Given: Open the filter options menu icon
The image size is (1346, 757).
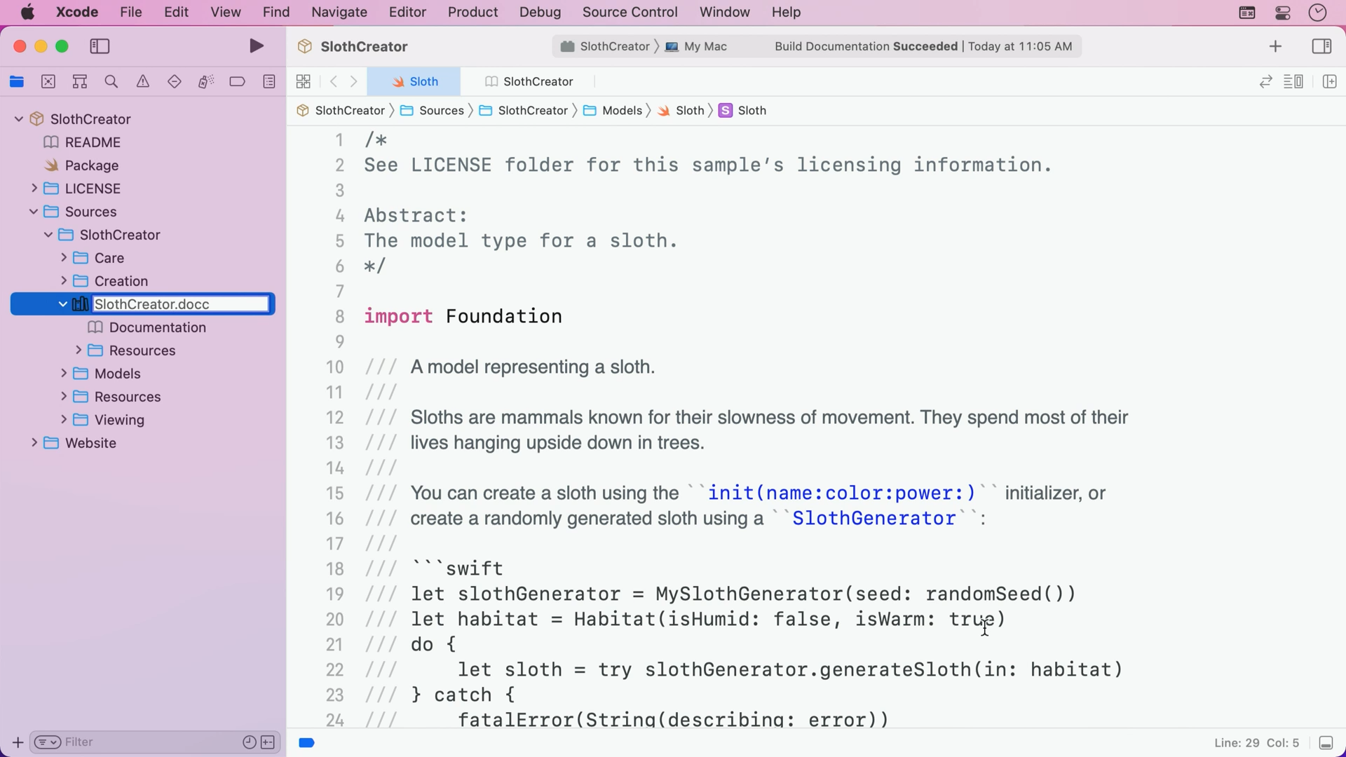Looking at the screenshot, I should (48, 742).
